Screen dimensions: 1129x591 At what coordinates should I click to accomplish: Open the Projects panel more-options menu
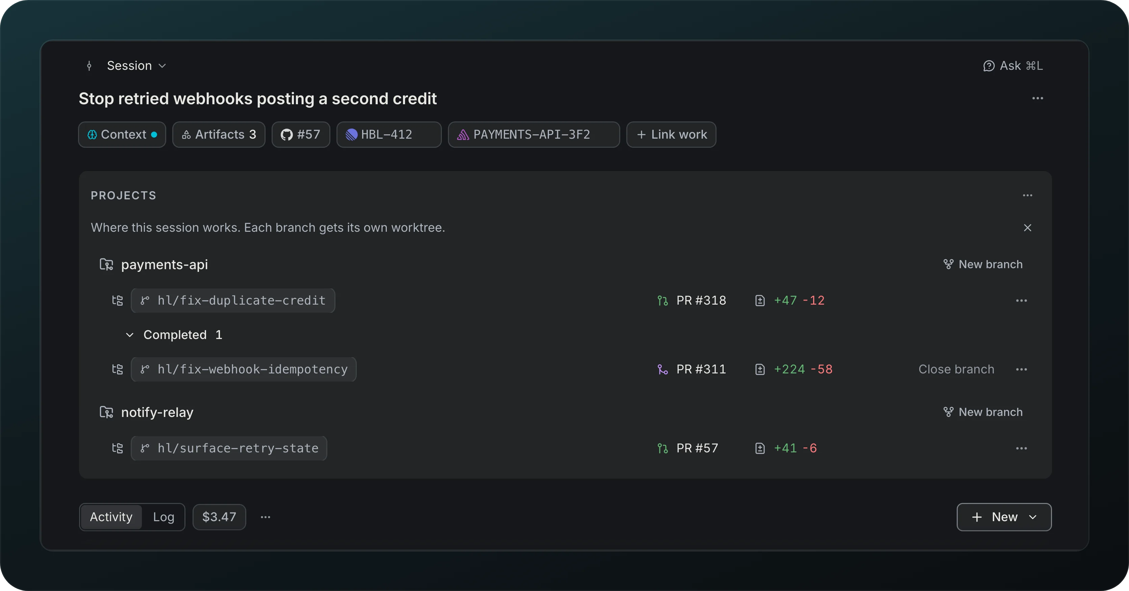click(1027, 195)
